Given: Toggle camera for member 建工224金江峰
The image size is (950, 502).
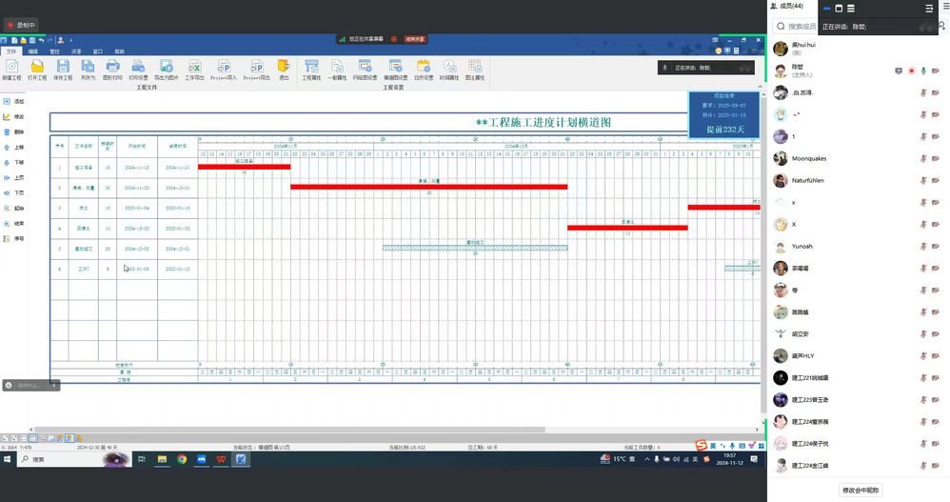Looking at the screenshot, I should click(936, 466).
